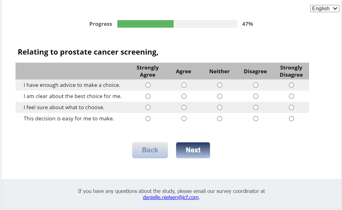
Task: Pick Disagree for 'clear about the best choice'
Action: point(256,96)
